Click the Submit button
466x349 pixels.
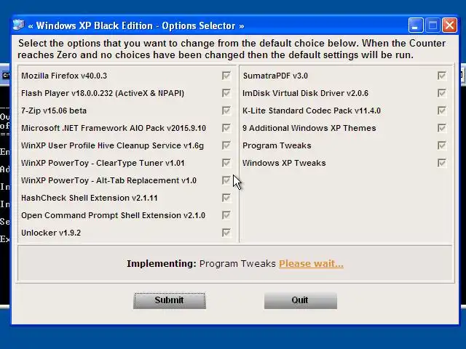[x=170, y=300]
